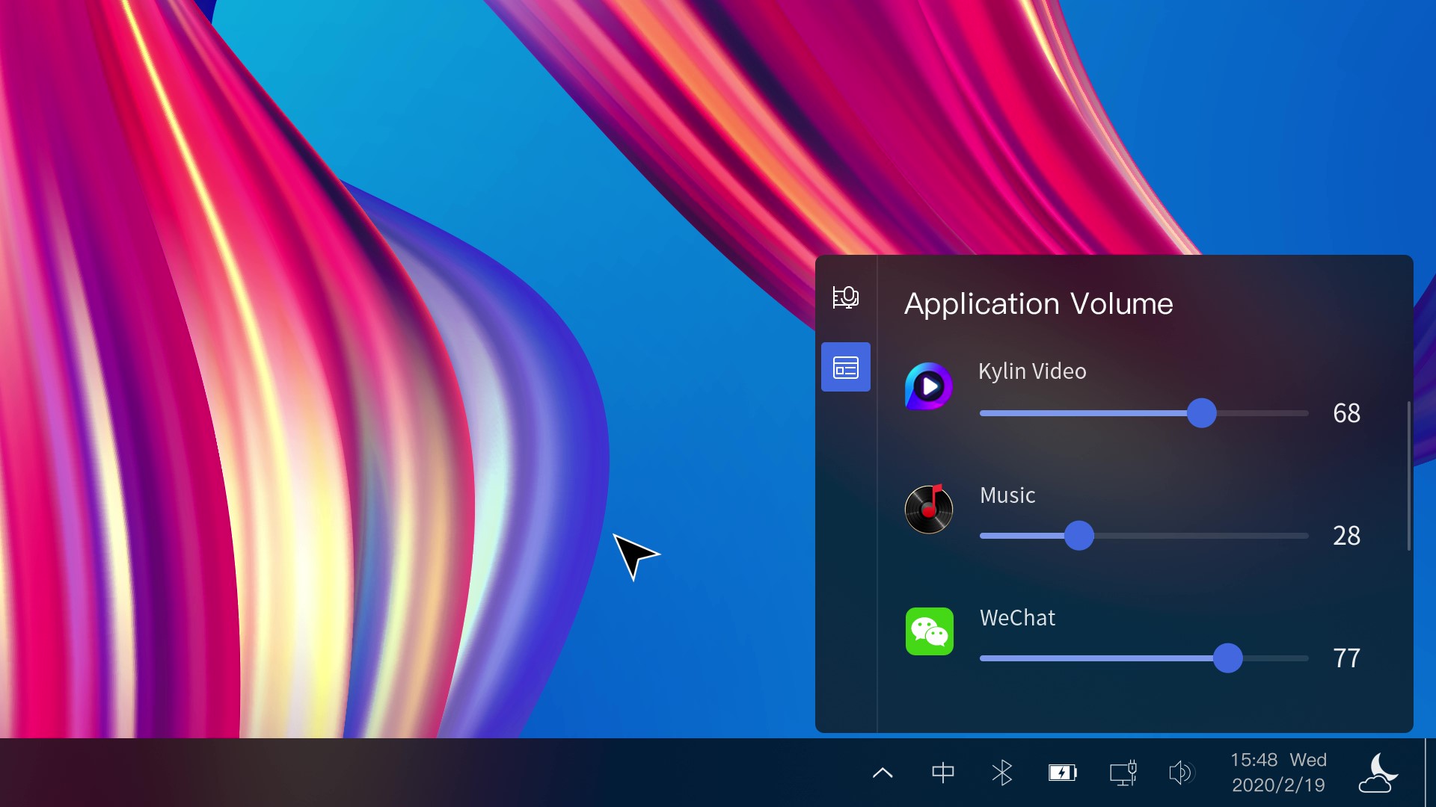Open the battery charging status icon
The image size is (1436, 807).
1062,773
